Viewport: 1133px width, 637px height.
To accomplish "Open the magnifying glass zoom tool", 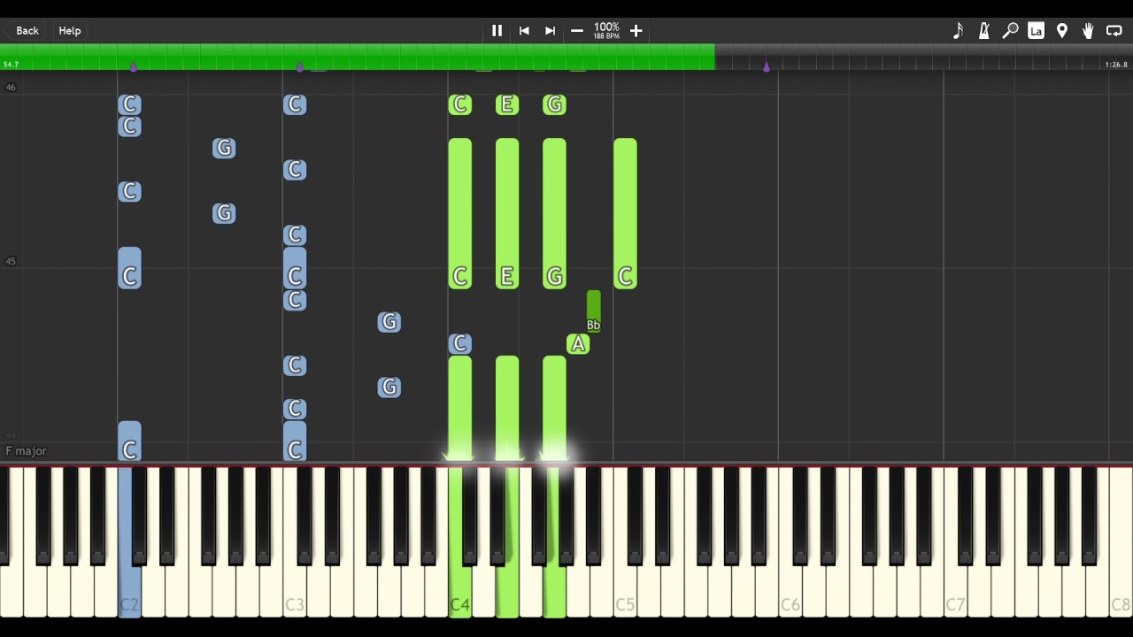I will point(1010,31).
